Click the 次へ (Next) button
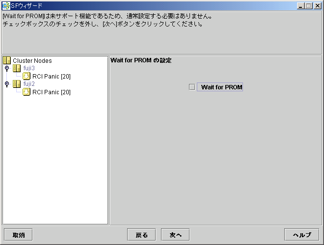 coord(175,235)
